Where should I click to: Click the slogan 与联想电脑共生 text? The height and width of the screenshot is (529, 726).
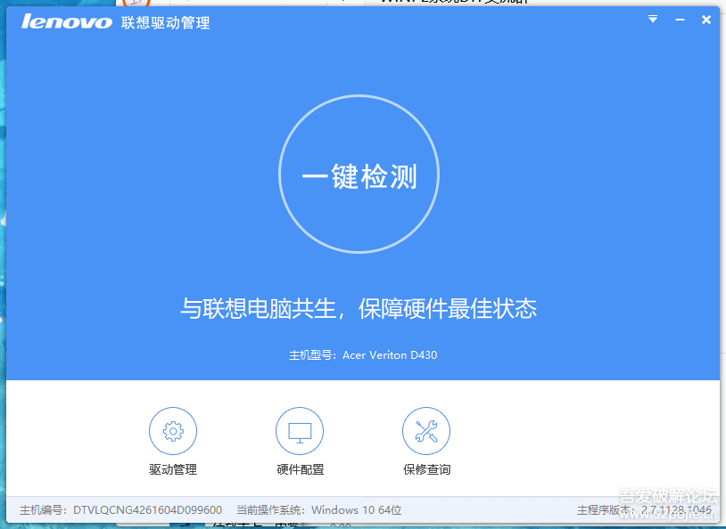point(359,309)
